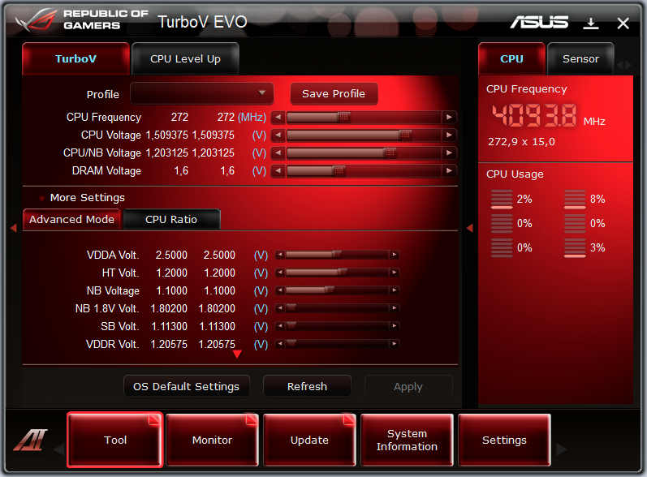Collapse the right monitor panel arrow

coord(469,228)
